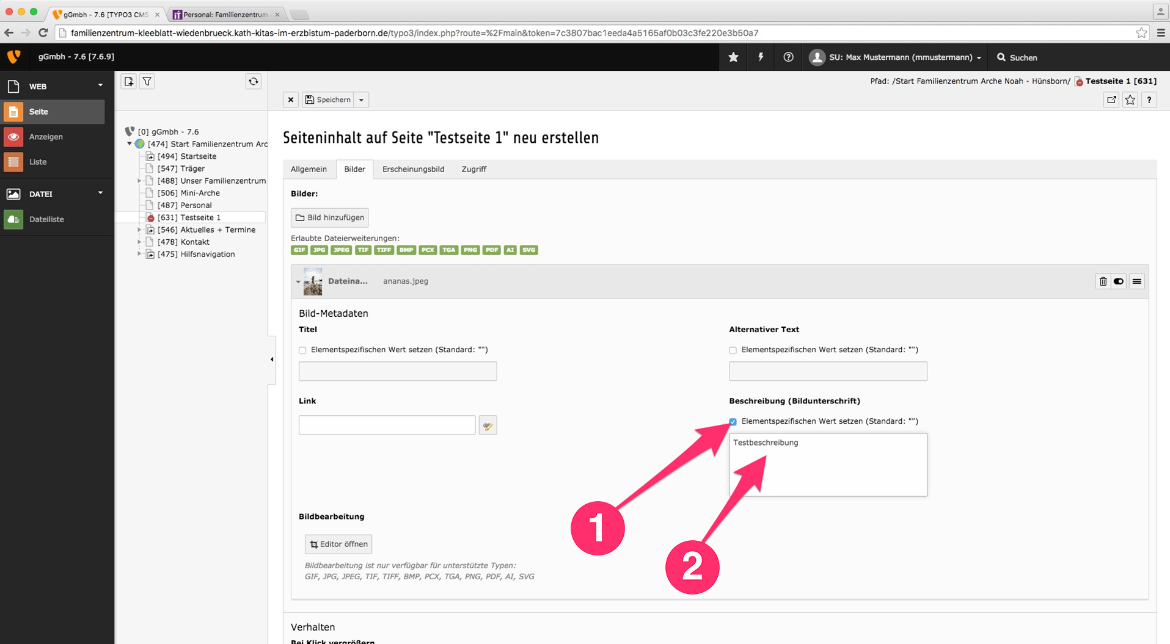1170x644 pixels.
Task: Expand the Aktuelles + Termine tree node
Action: pos(139,230)
